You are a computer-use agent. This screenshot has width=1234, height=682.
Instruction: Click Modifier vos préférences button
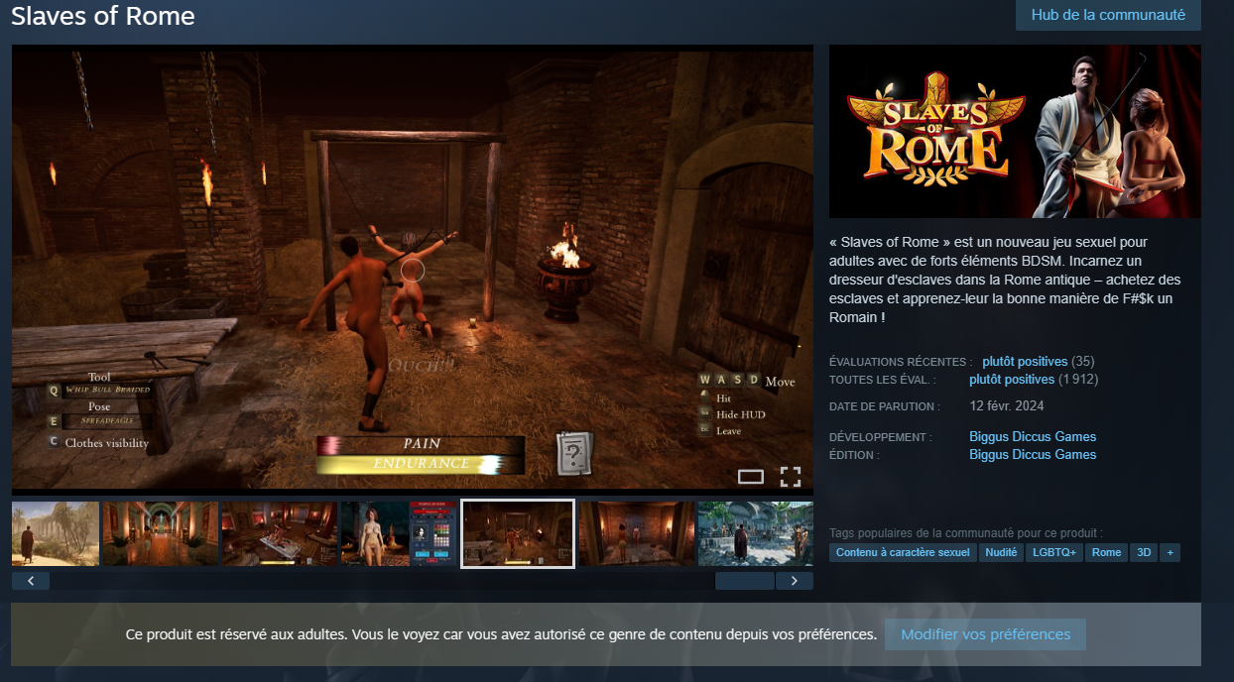coord(985,634)
